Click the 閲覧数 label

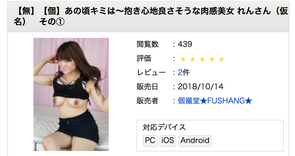147,44
